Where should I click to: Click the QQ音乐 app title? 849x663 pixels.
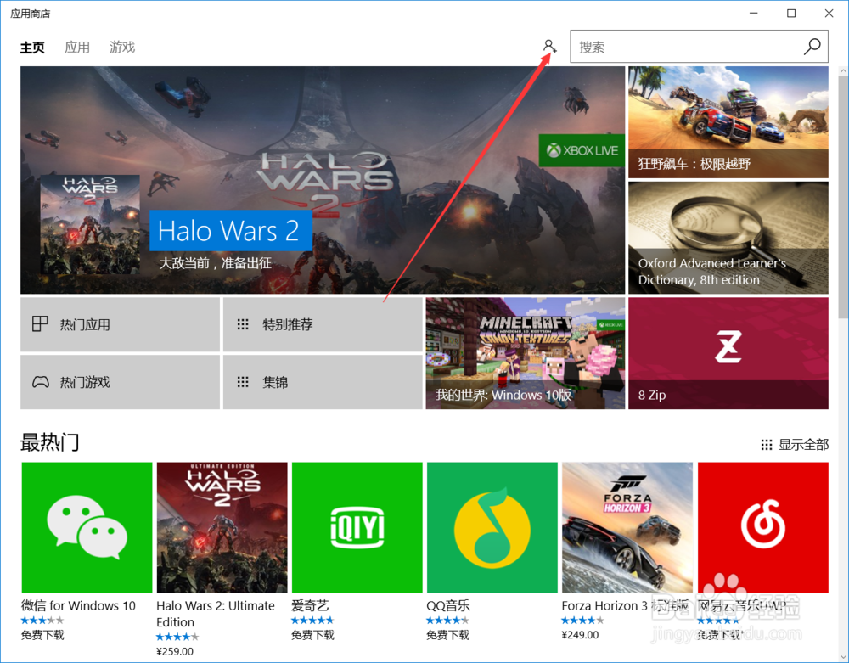click(x=447, y=605)
